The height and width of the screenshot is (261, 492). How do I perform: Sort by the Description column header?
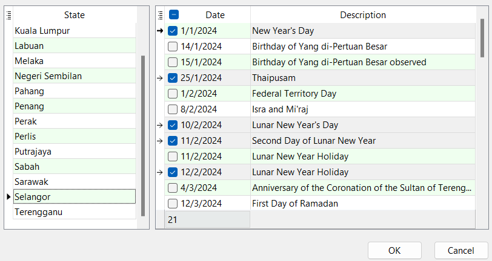362,15
